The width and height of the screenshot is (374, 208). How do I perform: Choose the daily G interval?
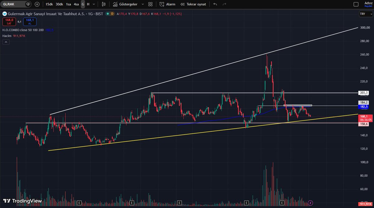point(83,4)
